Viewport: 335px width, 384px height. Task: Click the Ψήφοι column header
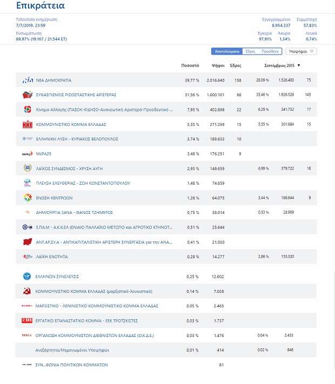218,65
